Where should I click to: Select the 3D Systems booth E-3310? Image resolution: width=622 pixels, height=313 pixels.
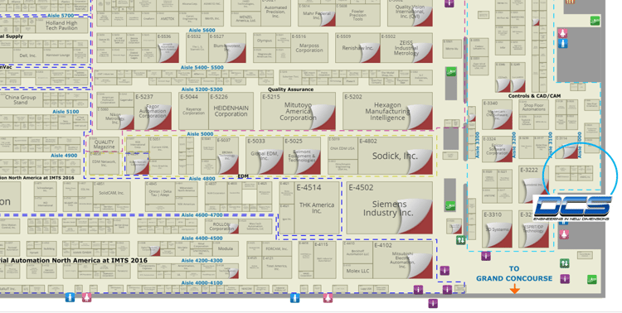point(497,229)
